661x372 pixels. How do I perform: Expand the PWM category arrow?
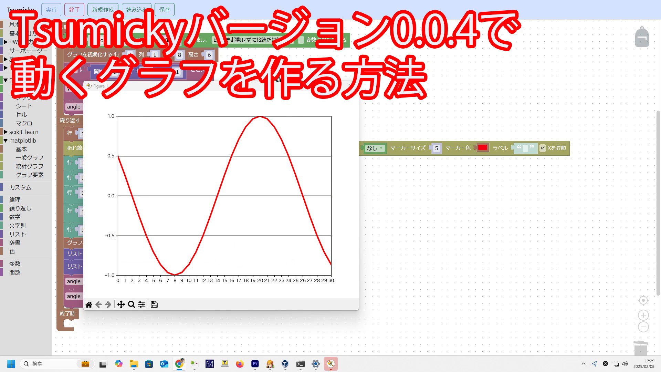click(6, 42)
